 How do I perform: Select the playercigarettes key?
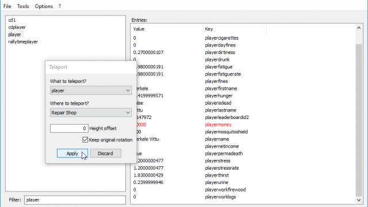pyautogui.click(x=221, y=38)
